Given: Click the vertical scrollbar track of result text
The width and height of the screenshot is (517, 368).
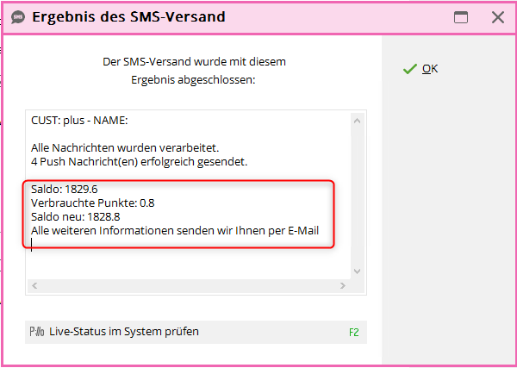Looking at the screenshot, I should point(357,196).
